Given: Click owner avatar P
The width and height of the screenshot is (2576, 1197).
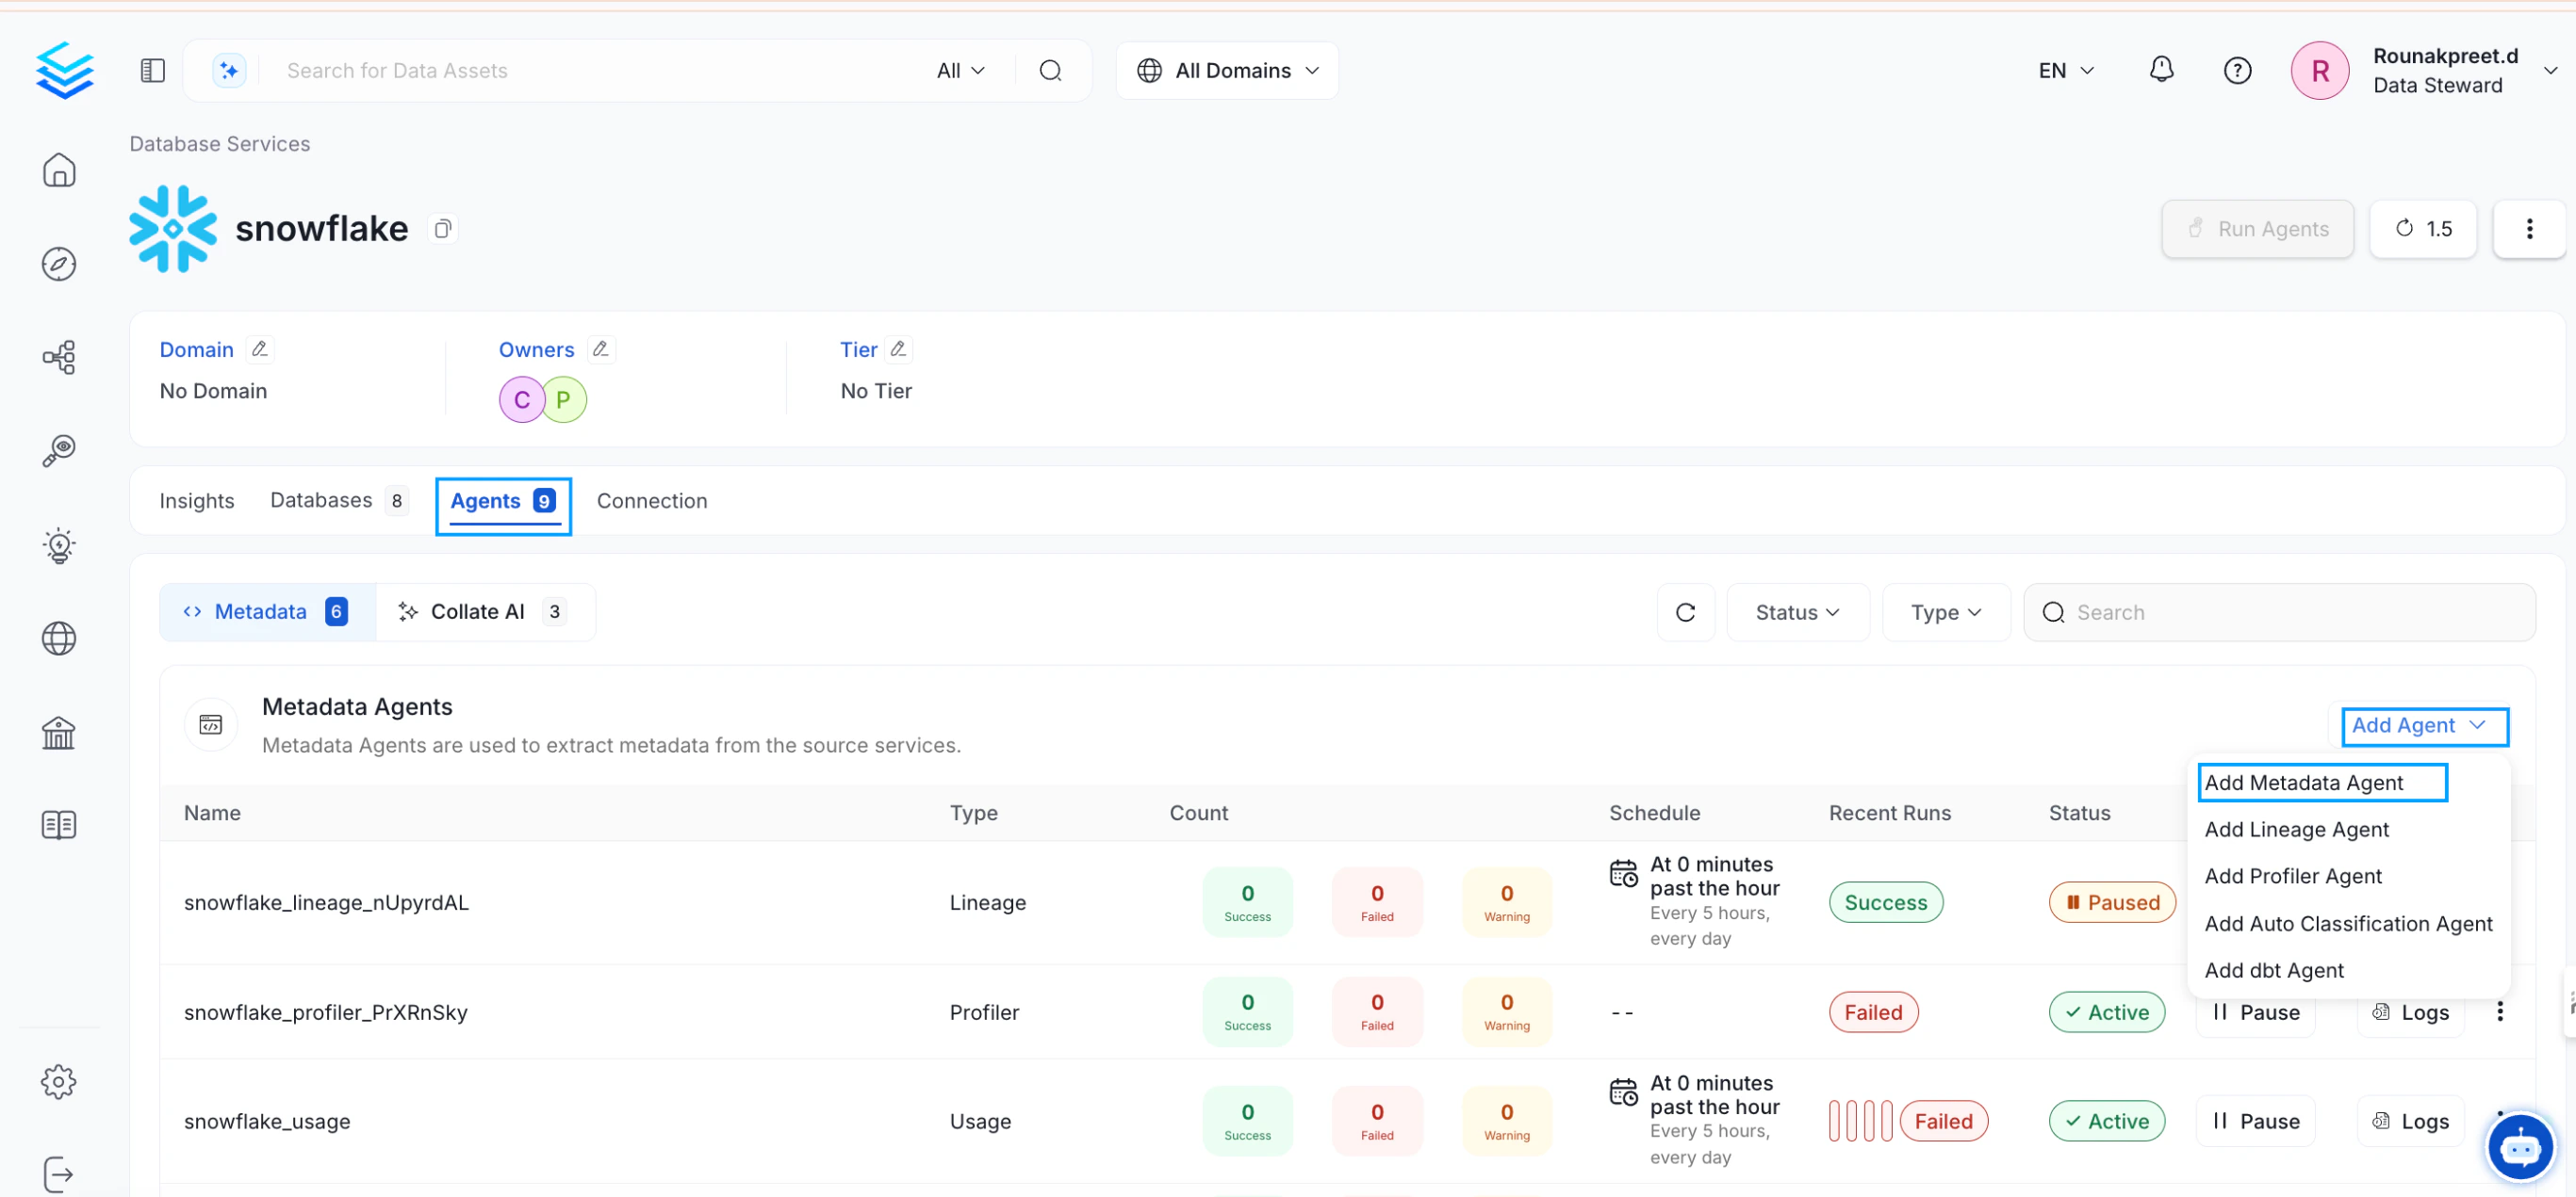Looking at the screenshot, I should [564, 400].
